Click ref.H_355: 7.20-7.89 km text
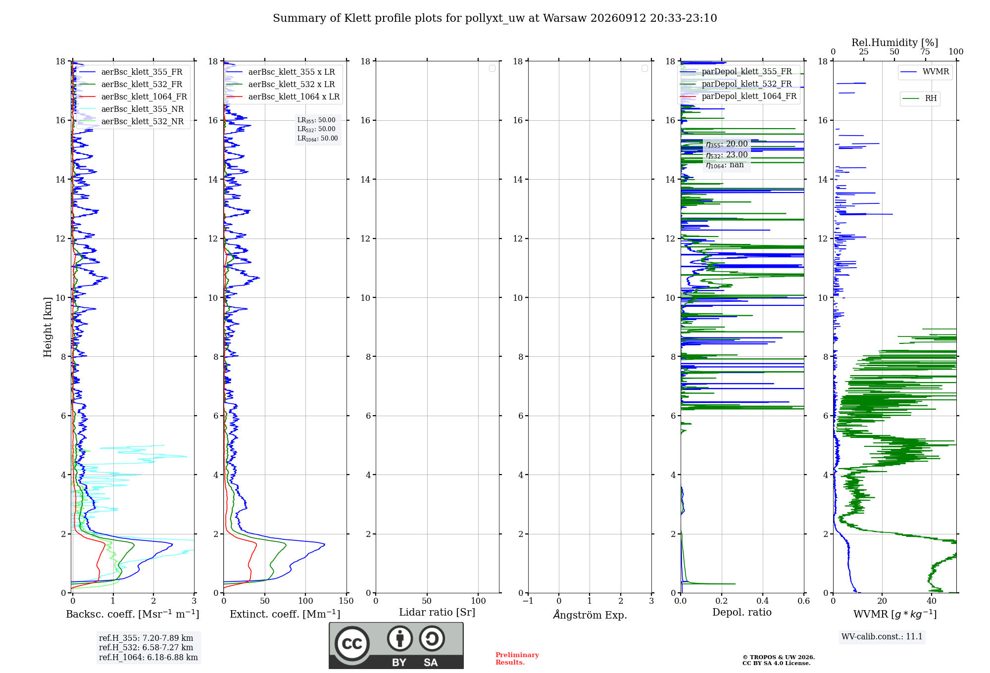Viewport: 990px width, 673px height. click(146, 638)
